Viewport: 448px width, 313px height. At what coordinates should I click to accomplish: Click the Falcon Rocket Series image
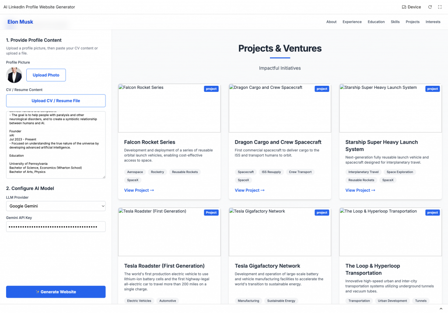(169, 108)
